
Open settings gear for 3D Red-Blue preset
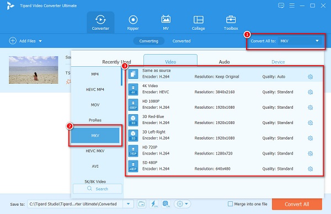point(310,122)
